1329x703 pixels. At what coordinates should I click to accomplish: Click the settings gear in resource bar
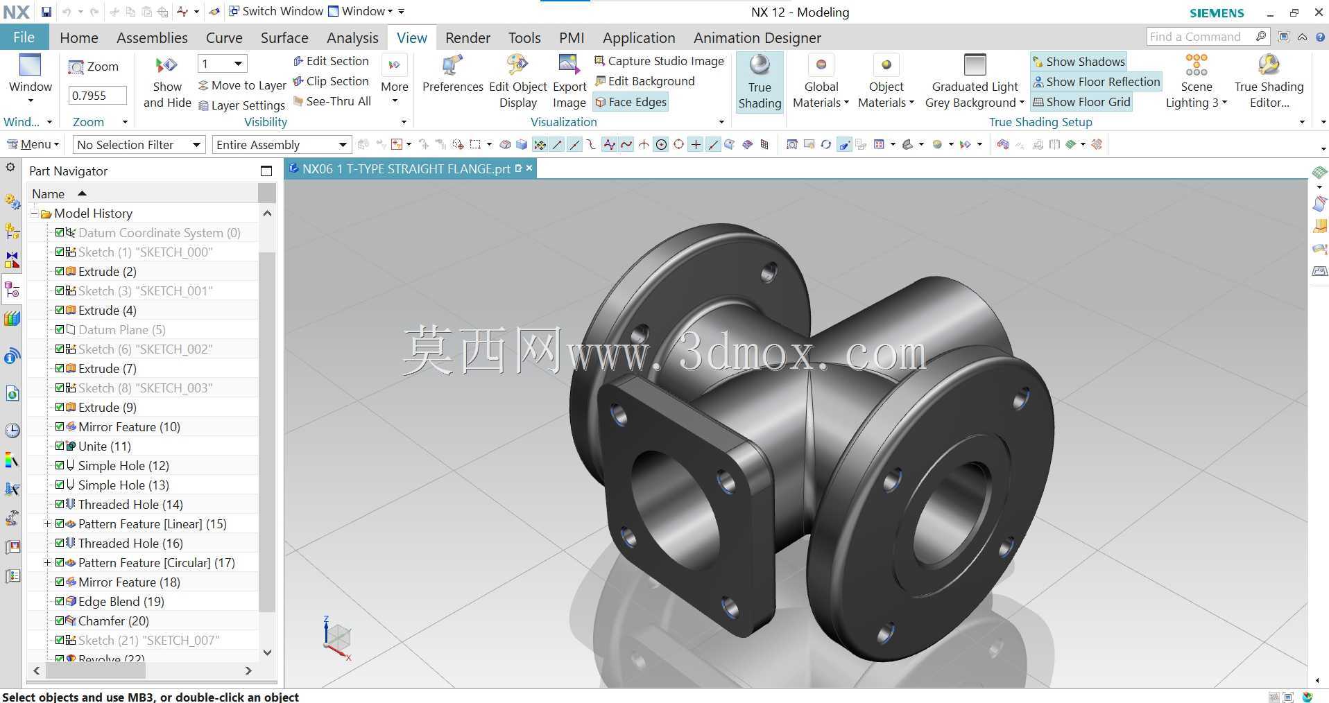(x=10, y=167)
